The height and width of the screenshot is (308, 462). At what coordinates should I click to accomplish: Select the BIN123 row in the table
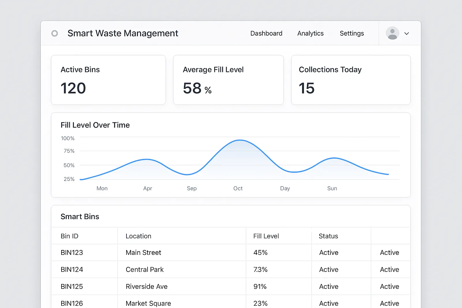71,253
